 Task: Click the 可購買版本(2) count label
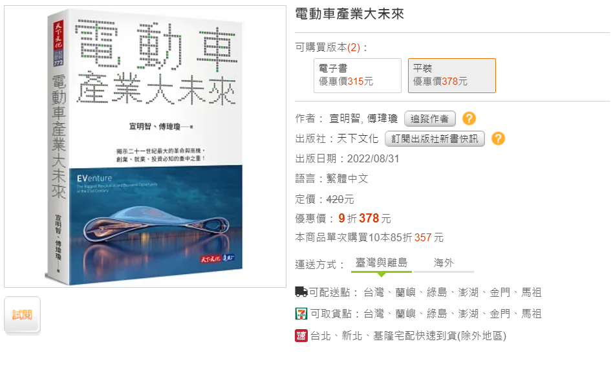coord(331,47)
